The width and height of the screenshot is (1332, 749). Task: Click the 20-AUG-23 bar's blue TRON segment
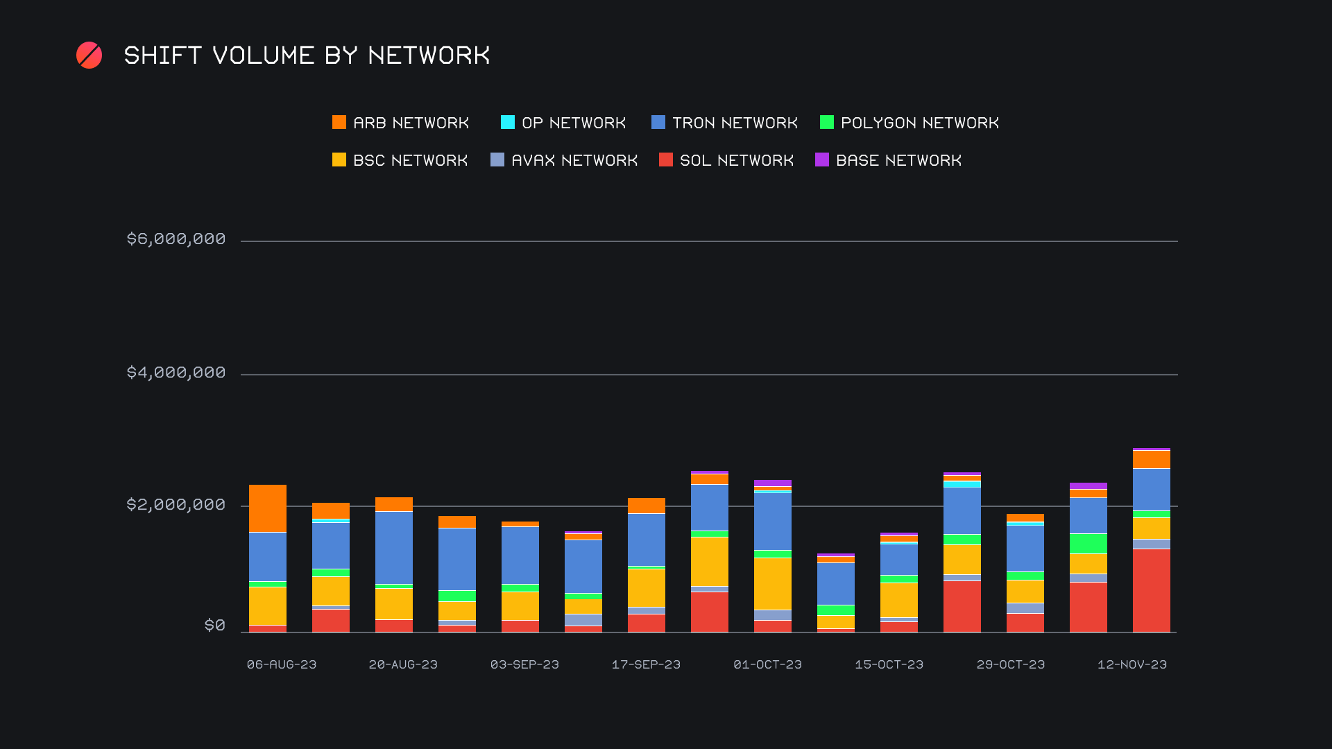(393, 547)
